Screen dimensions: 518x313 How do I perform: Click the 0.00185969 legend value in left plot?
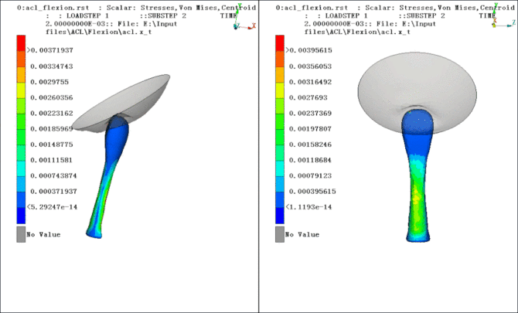tap(51, 128)
